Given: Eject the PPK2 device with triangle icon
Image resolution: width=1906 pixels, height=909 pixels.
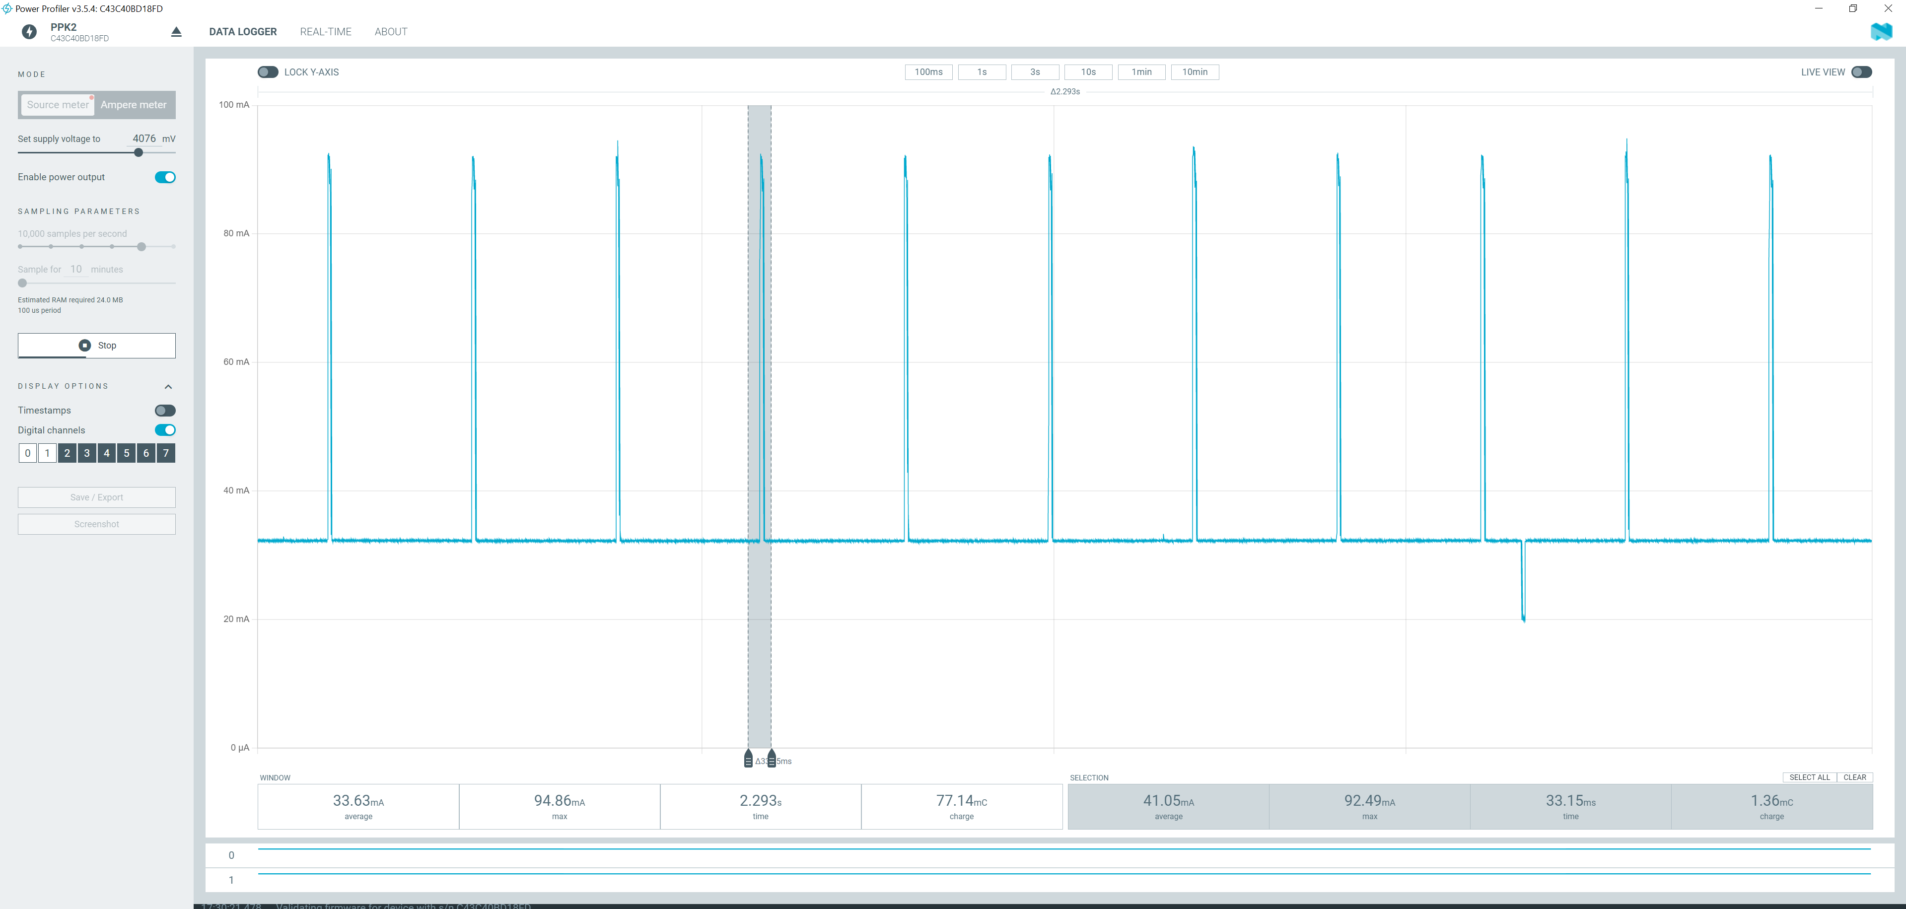Looking at the screenshot, I should 176,32.
